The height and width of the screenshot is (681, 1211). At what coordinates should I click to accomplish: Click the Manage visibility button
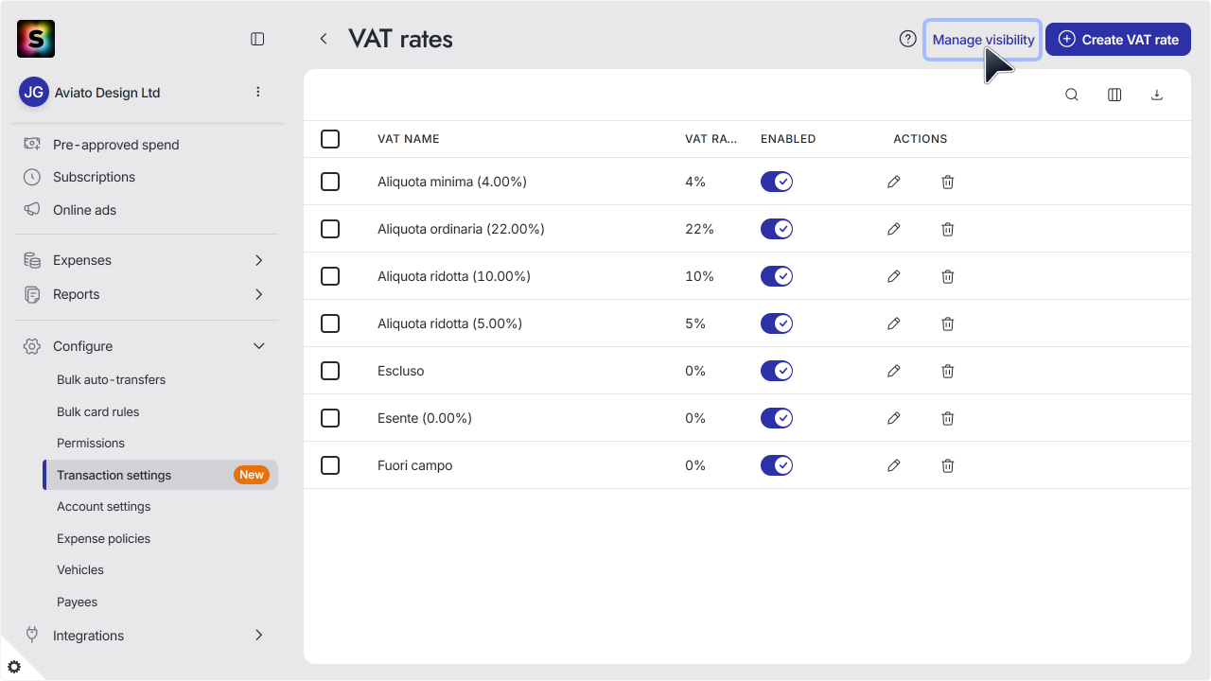tap(983, 40)
